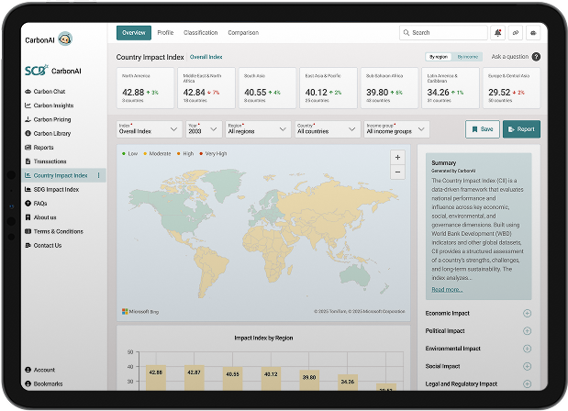This screenshot has width=568, height=411.
Task: Expand the Economic Impact section
Action: pos(527,314)
